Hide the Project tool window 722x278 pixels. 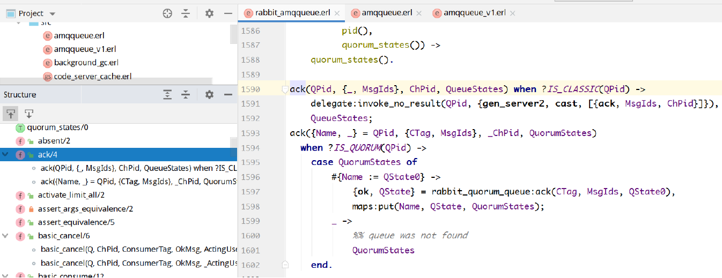pos(227,13)
